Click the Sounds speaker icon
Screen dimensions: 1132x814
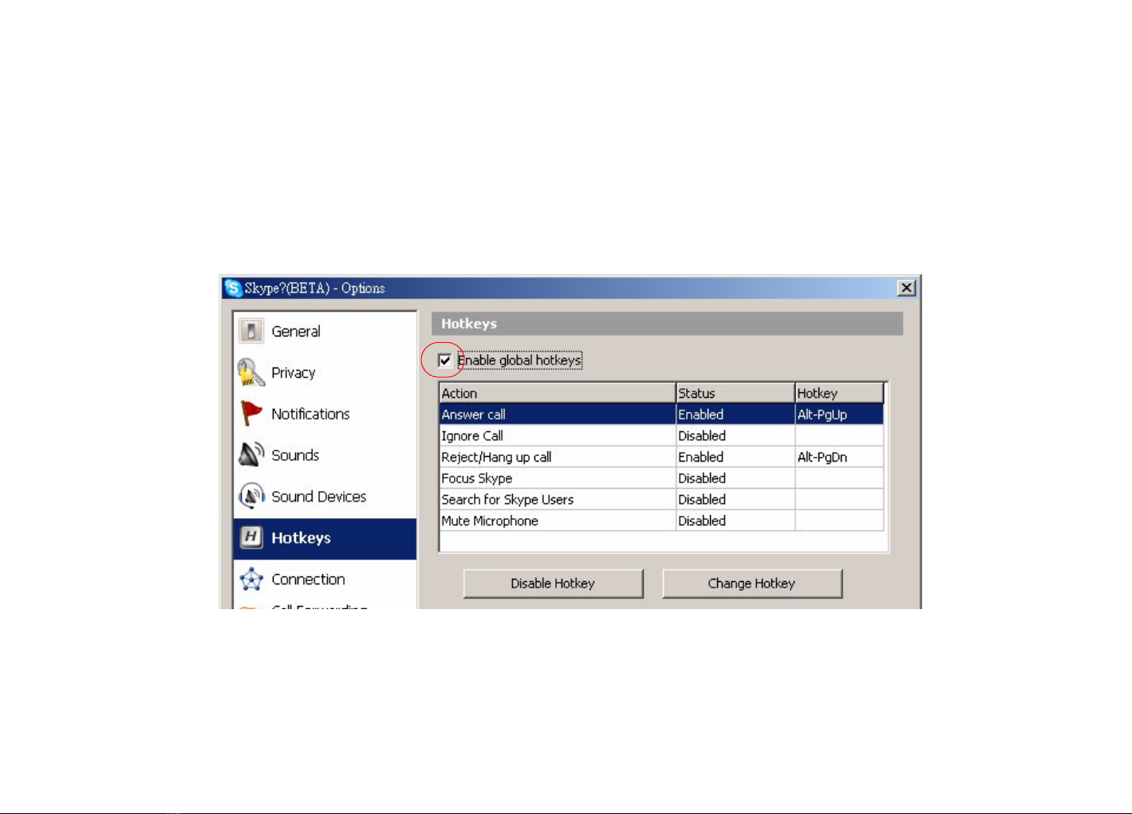(251, 455)
